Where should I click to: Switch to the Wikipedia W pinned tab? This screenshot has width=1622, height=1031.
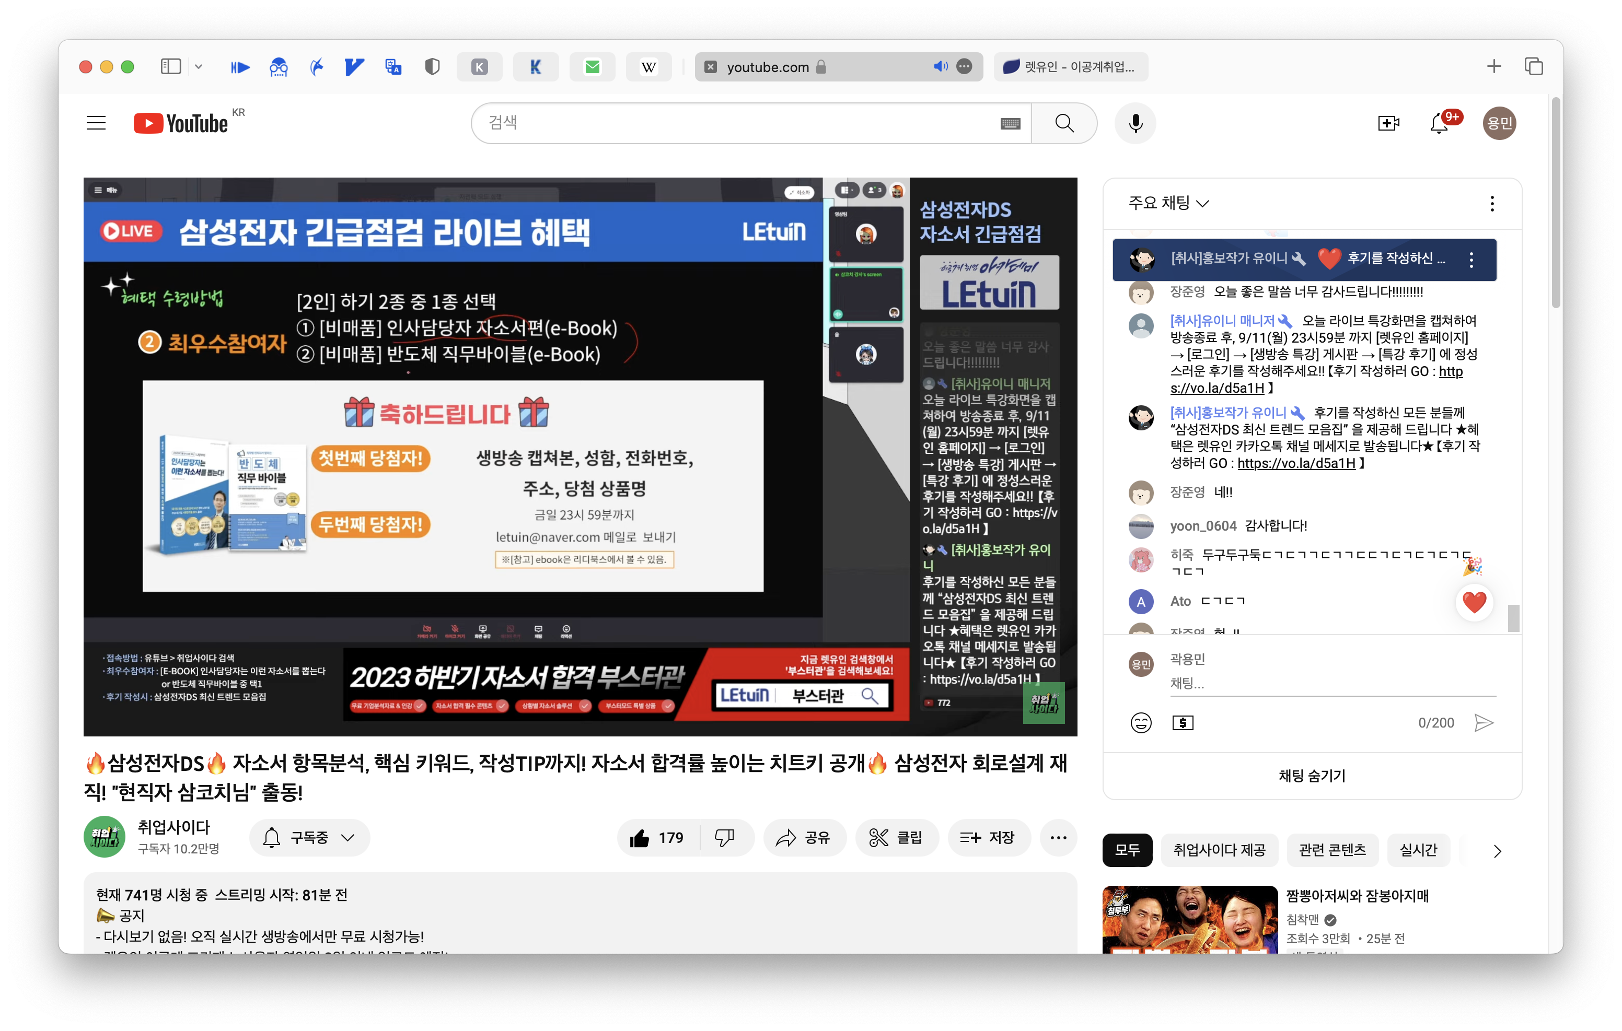[x=648, y=67]
